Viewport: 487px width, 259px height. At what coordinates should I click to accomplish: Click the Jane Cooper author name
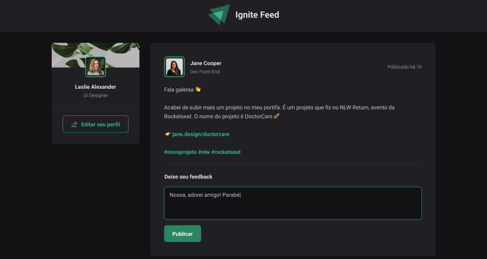coord(206,63)
